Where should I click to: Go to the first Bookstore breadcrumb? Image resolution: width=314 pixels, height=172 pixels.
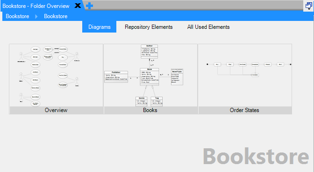[x=17, y=16]
